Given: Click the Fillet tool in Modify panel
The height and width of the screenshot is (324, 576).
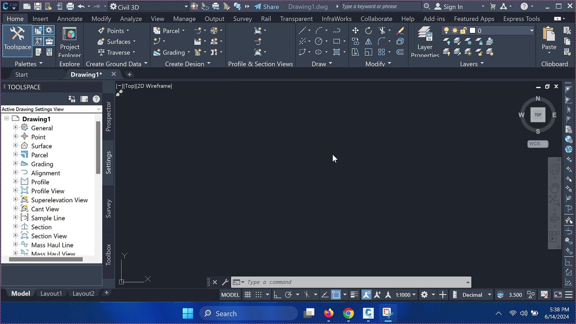Looking at the screenshot, I should coord(382,41).
